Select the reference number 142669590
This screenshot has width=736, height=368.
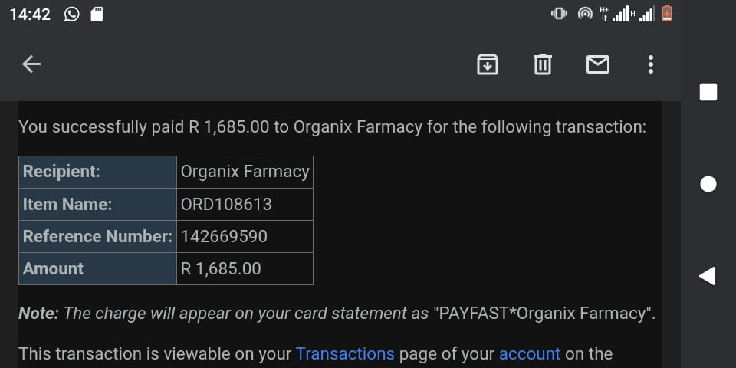[x=225, y=237]
